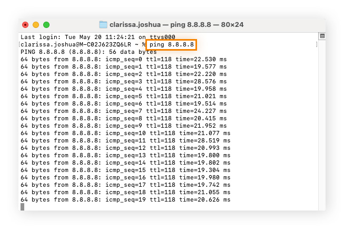
Task: Click the icmp_seq=6 reply line
Action: click(123, 103)
